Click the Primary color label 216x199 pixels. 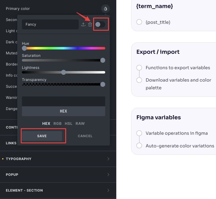click(18, 9)
